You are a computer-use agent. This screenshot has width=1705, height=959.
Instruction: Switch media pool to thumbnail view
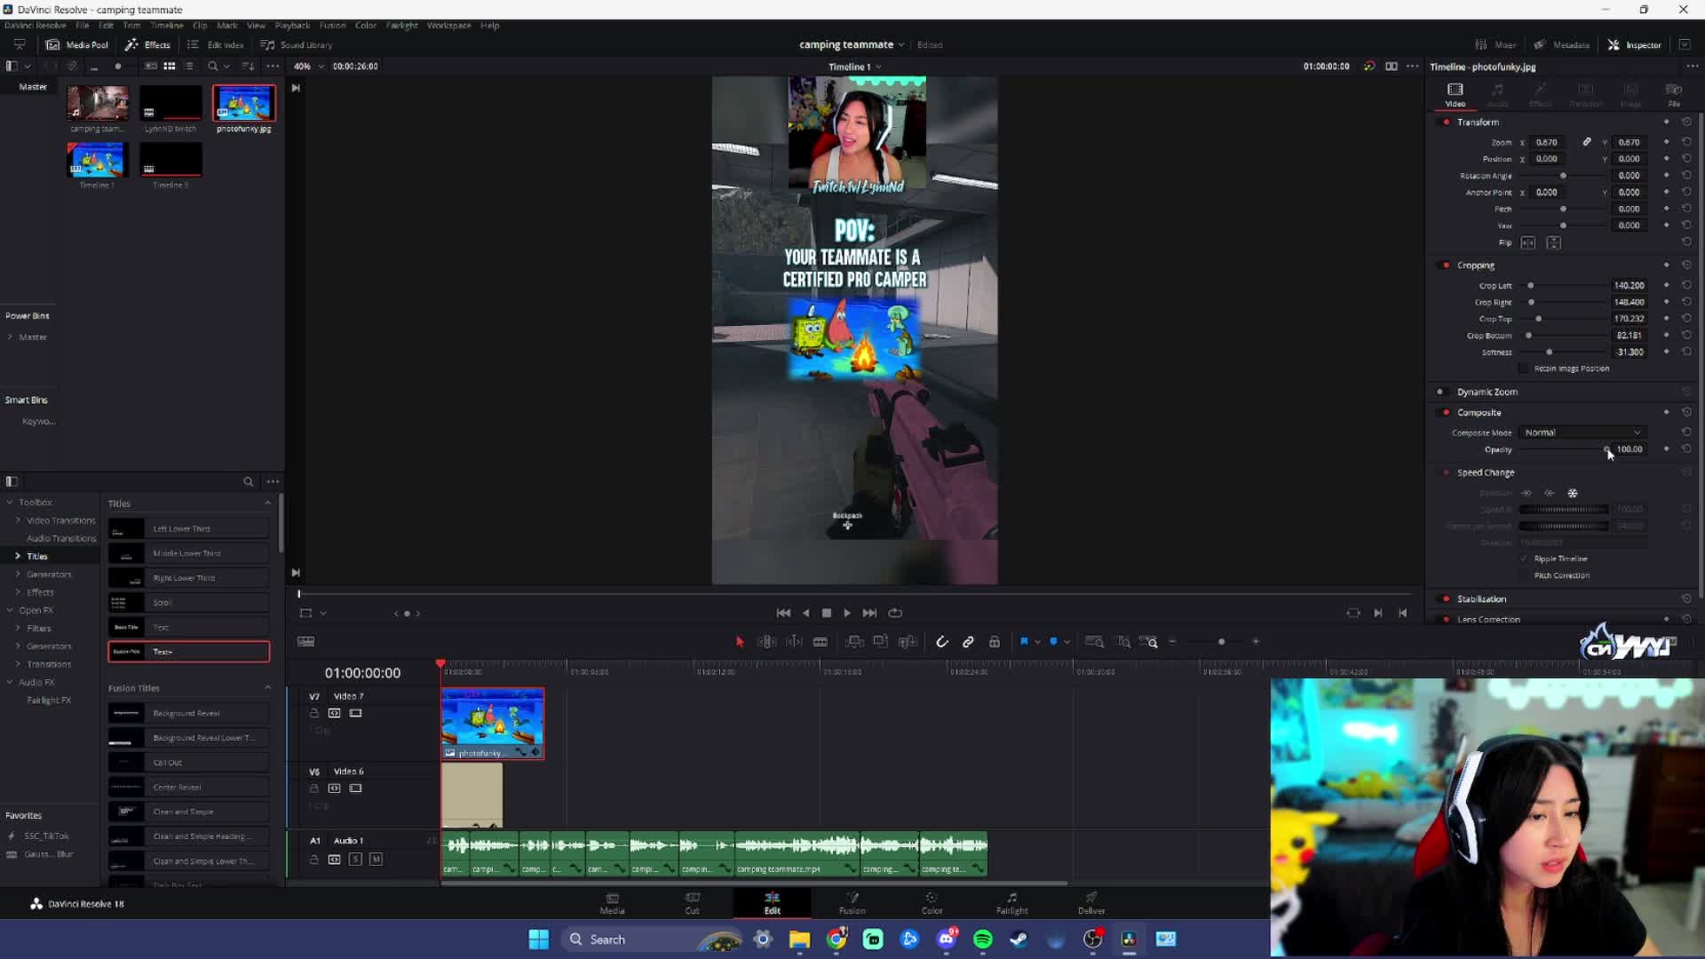coord(170,66)
